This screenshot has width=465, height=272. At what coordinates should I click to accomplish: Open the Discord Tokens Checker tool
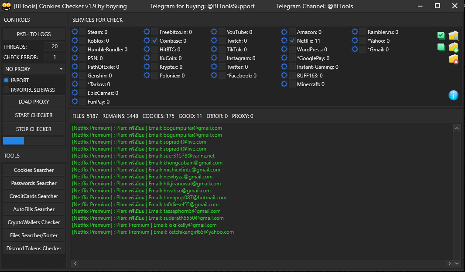coord(34,248)
